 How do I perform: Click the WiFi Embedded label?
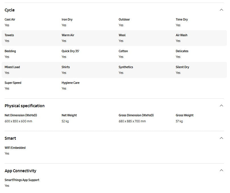tap(15, 148)
